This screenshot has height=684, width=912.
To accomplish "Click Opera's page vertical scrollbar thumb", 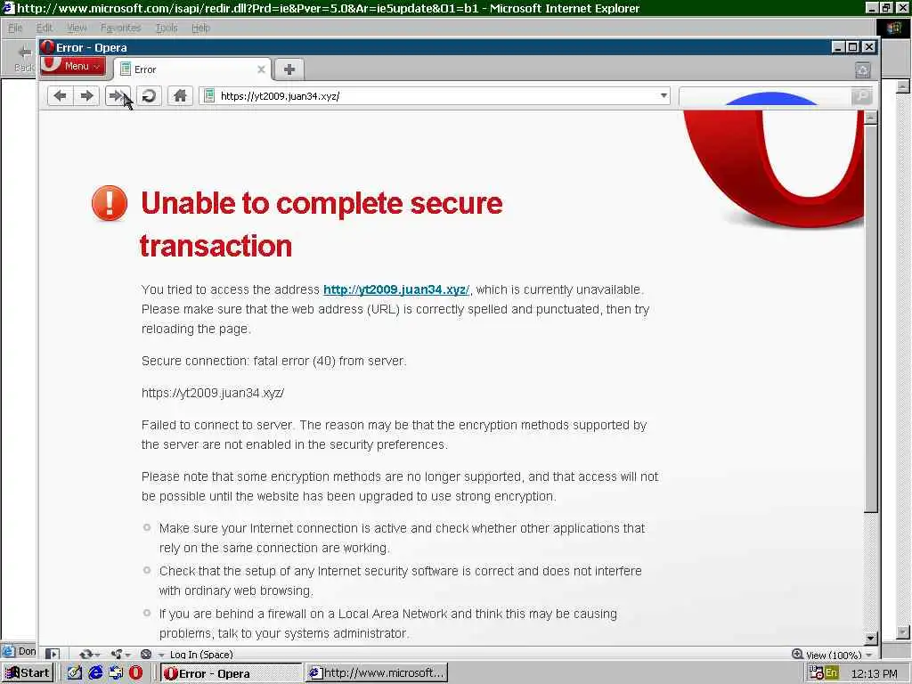I will pos(870,318).
